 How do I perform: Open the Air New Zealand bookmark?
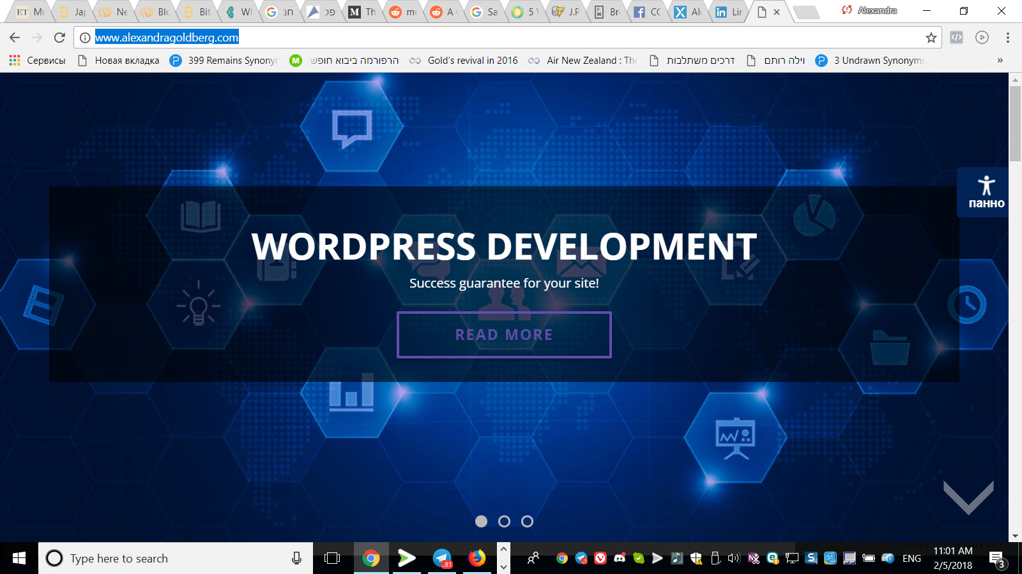[x=583, y=61]
